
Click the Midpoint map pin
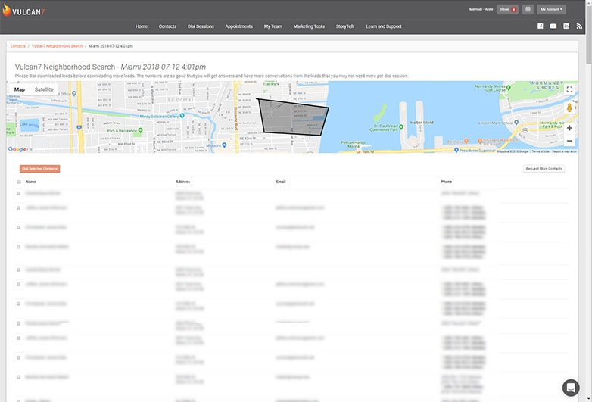point(225,145)
